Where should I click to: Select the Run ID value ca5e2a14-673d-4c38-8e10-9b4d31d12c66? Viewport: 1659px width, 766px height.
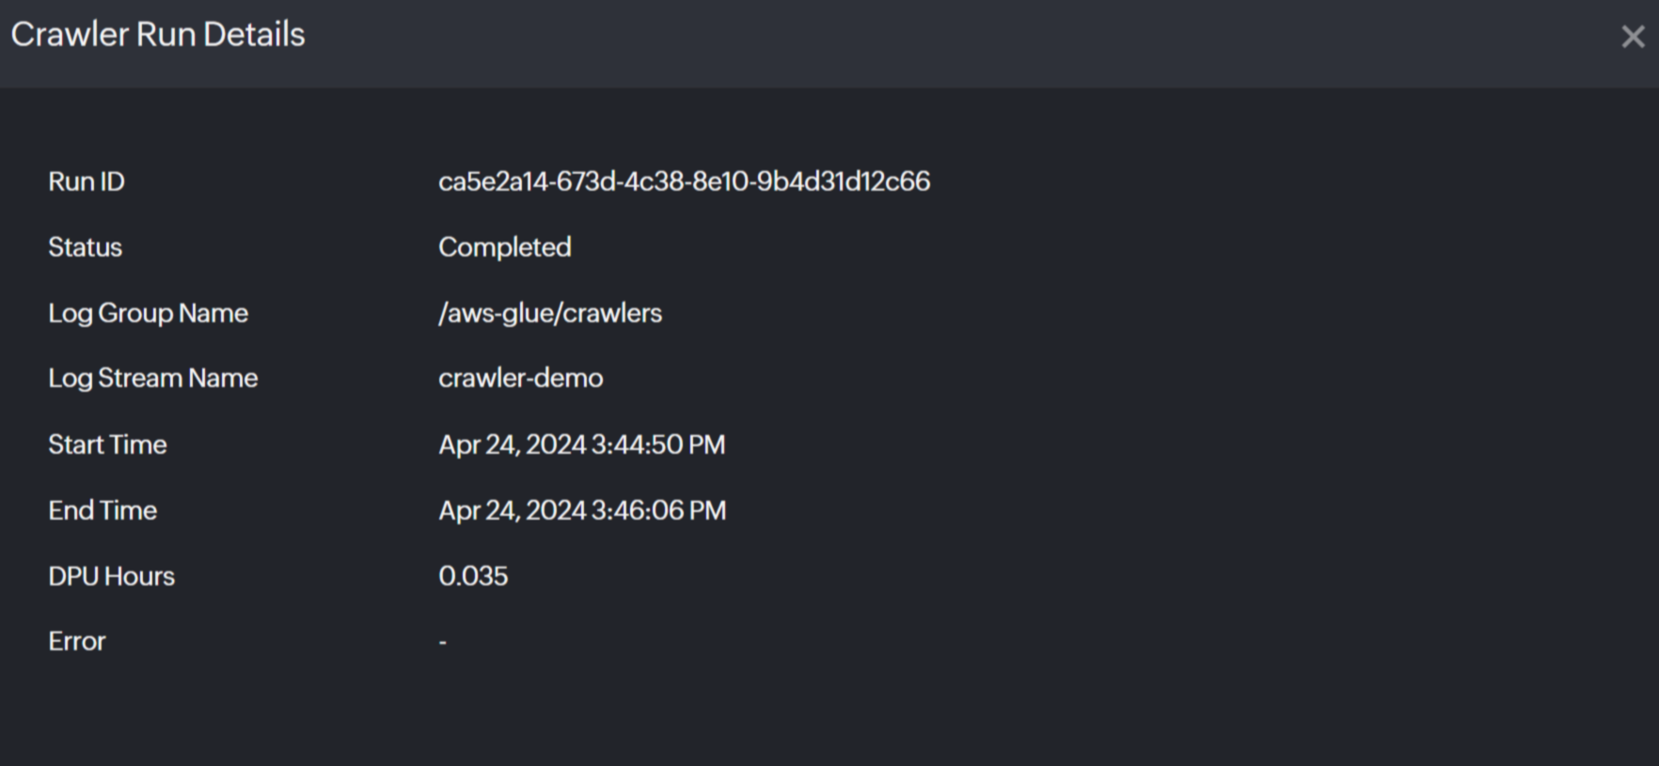tap(684, 181)
